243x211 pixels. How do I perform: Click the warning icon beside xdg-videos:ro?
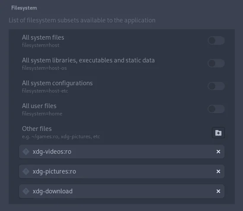point(26,152)
